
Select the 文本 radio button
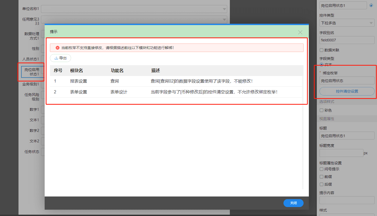[322, 64]
